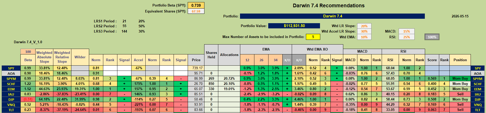Click SPYM shares held value 269
The height and width of the screenshot is (113, 486).
(211, 78)
